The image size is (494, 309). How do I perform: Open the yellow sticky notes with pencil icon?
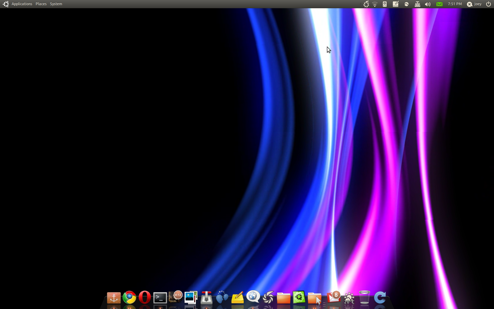(x=237, y=297)
